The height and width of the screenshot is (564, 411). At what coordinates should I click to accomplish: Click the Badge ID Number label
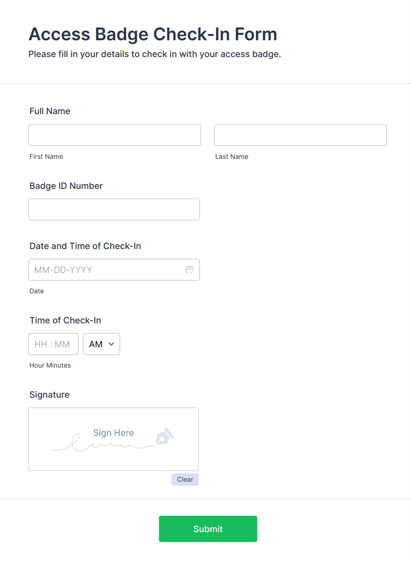[66, 186]
